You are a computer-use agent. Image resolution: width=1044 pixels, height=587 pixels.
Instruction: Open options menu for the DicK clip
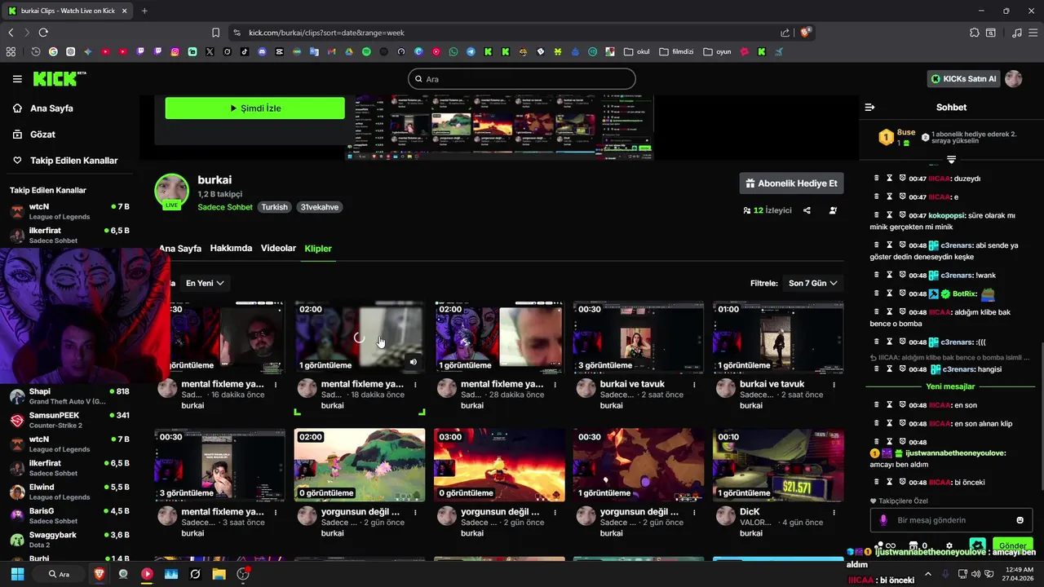834,512
